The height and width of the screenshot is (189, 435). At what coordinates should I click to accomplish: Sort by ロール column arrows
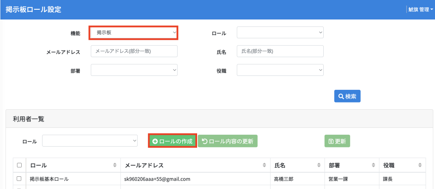[115, 165]
